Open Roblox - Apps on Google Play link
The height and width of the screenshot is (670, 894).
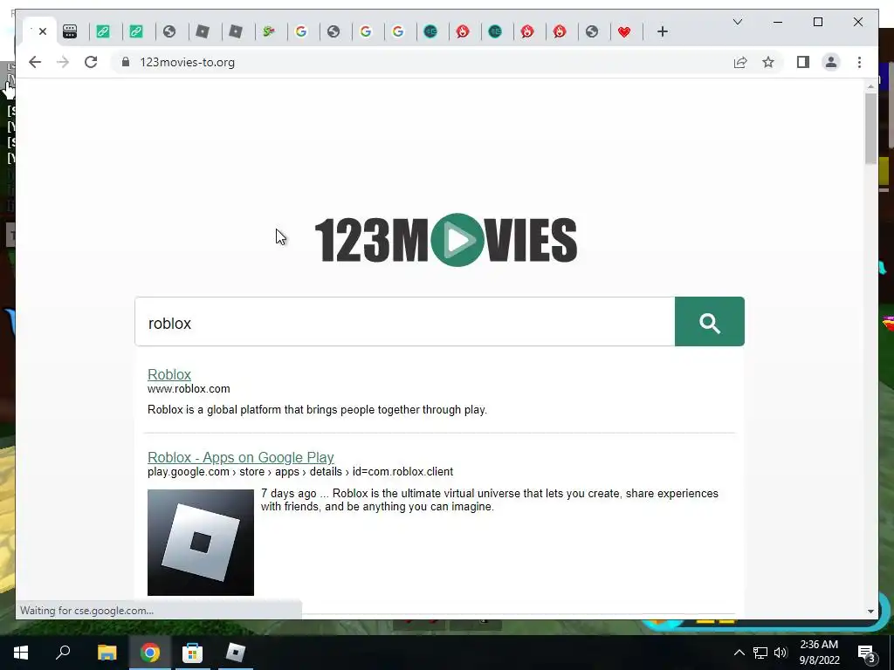point(241,457)
